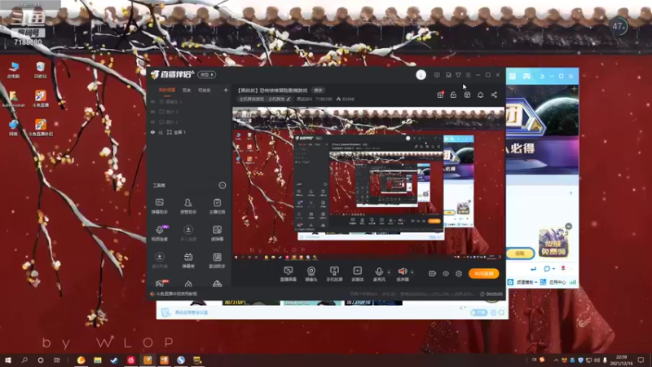Click the yellow 领取 button in right window
652x367 pixels.
520,253
